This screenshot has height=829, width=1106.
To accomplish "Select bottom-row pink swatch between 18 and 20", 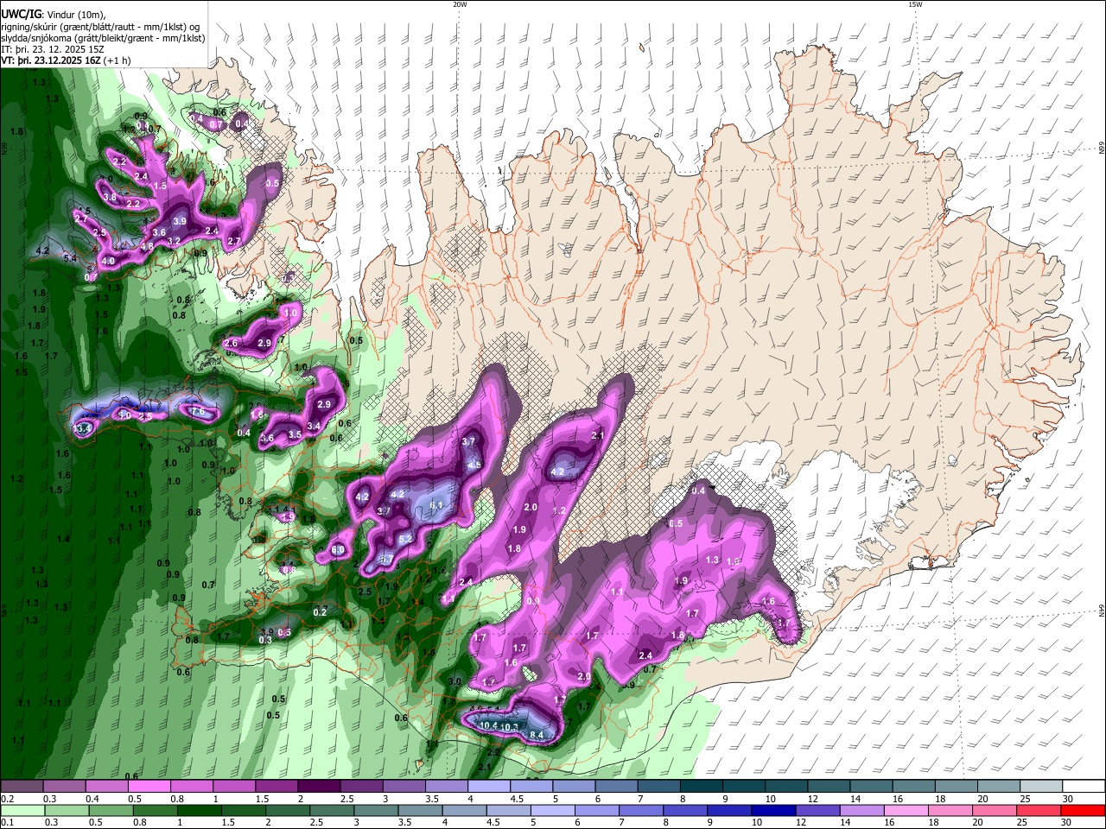I will 950,810.
